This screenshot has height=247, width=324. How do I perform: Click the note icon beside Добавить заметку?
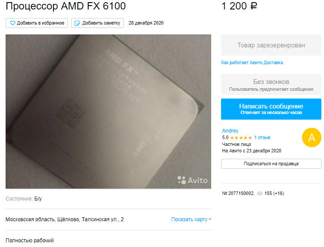click(77, 23)
